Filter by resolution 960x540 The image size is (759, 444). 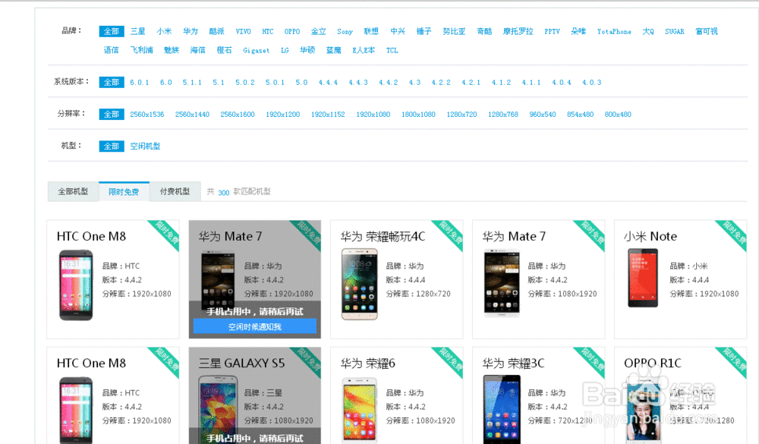[x=543, y=115]
